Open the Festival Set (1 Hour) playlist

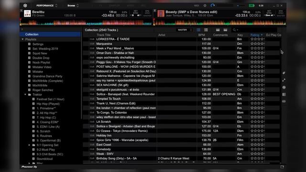point(50,99)
